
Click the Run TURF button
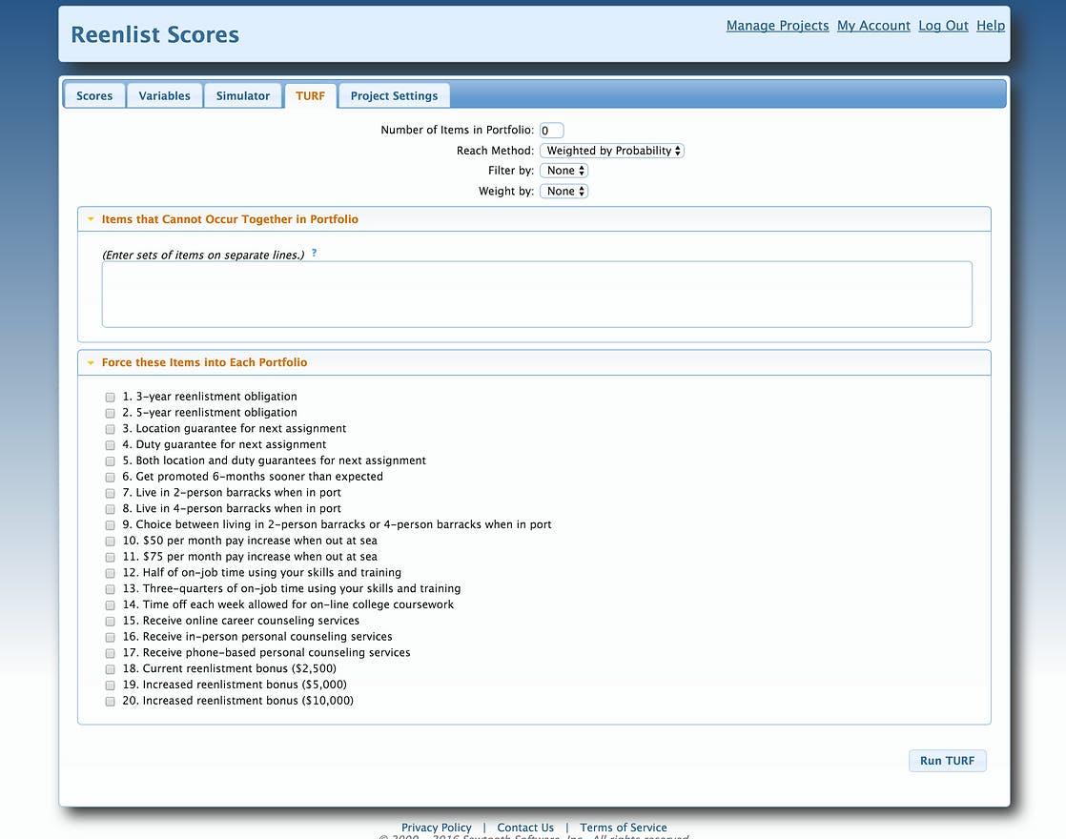click(947, 761)
